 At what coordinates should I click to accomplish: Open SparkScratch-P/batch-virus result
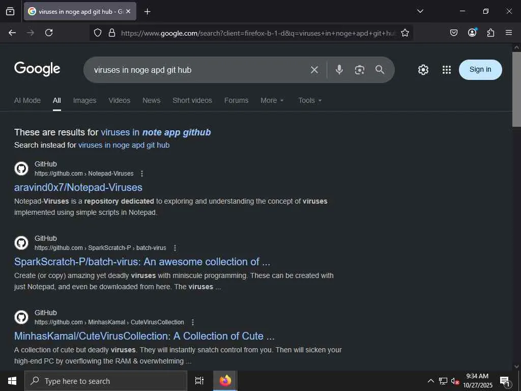[142, 262]
